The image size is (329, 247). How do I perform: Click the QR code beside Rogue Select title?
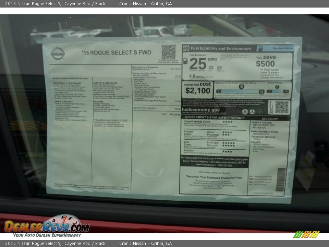click(168, 52)
